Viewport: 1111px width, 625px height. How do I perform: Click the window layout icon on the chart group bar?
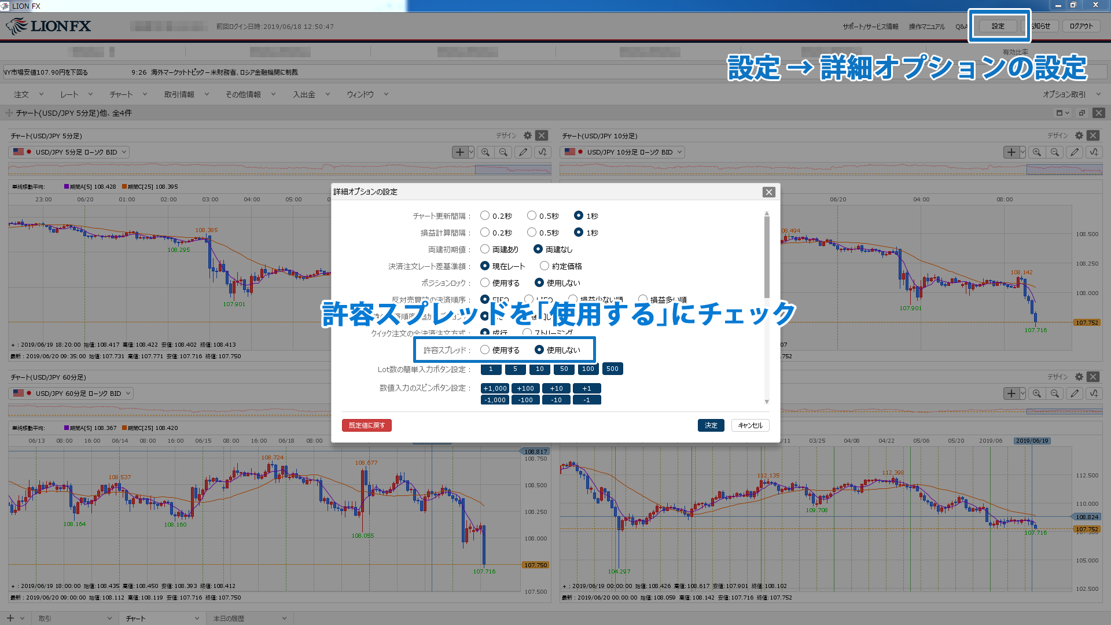click(1061, 113)
